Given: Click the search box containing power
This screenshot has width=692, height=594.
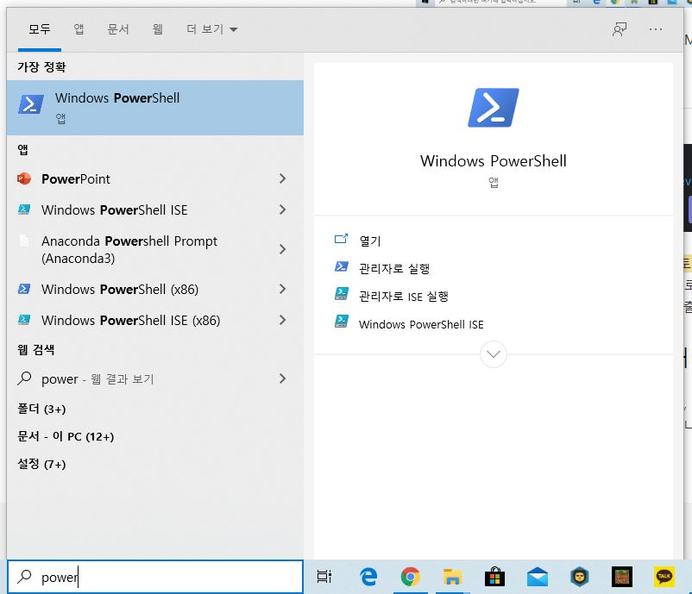Looking at the screenshot, I should pyautogui.click(x=155, y=577).
